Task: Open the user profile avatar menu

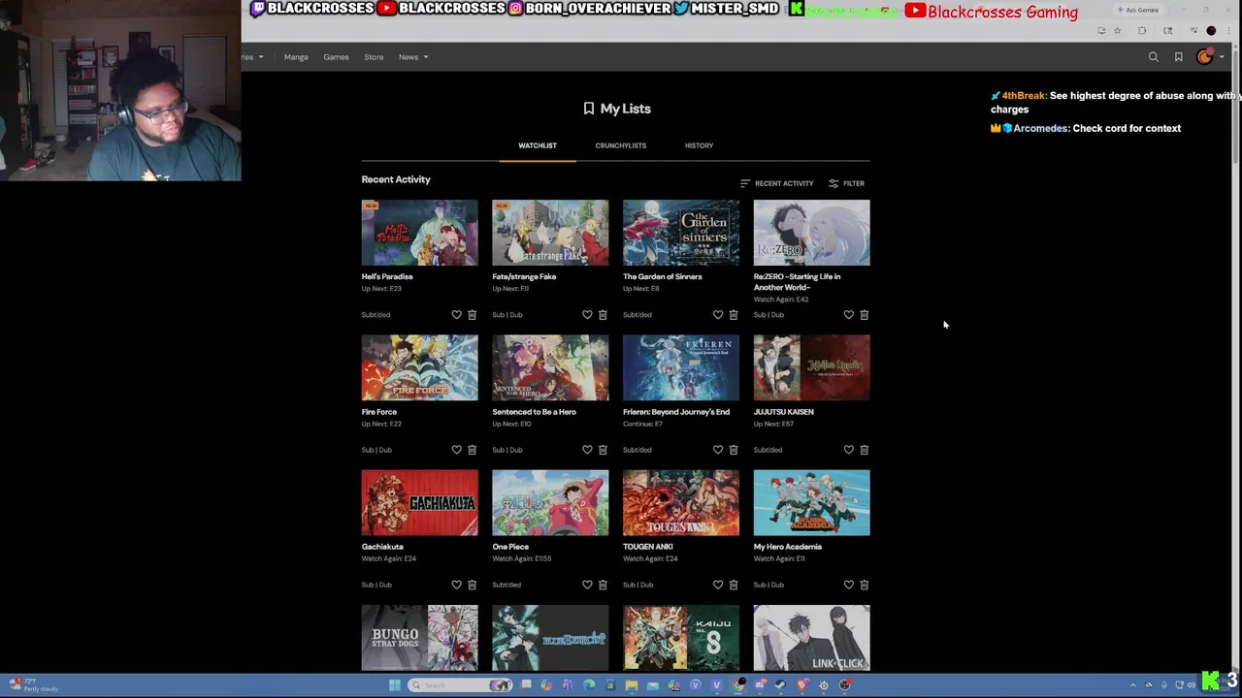Action: (x=1205, y=57)
